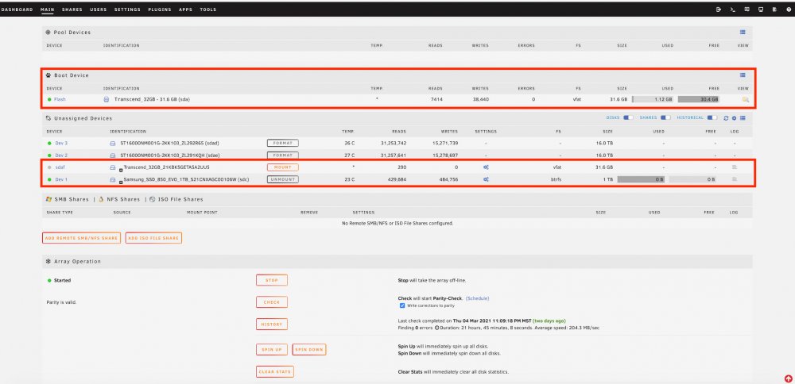The height and width of the screenshot is (384, 795).
Task: Open the sdaf device link
Action: (x=60, y=167)
